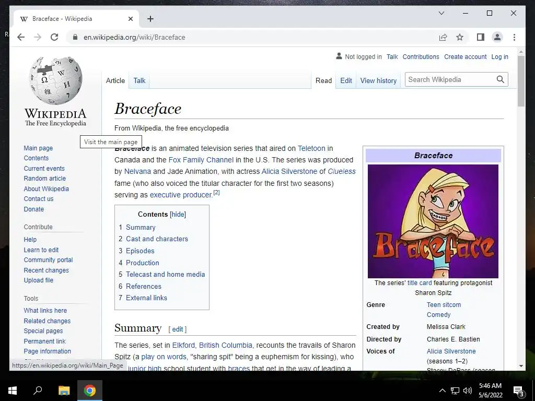Viewport: 535px width, 401px height.
Task: Open the Donate link
Action: 34,209
